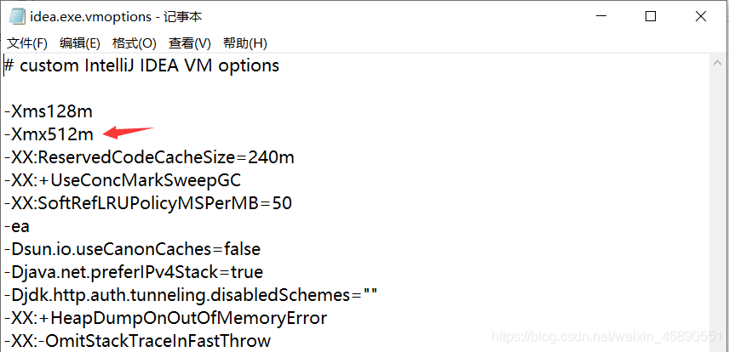The width and height of the screenshot is (729, 352).
Task: Minimize the Notepad window
Action: tap(600, 17)
